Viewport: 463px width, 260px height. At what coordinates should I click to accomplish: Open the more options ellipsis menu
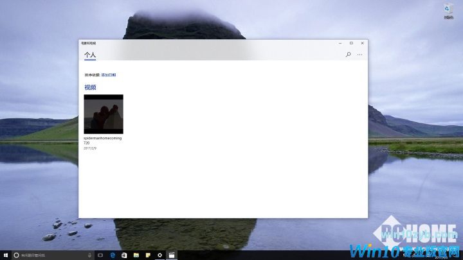pos(359,55)
